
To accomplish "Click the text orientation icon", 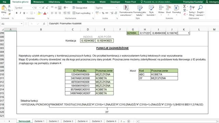I will [x=65, y=8].
